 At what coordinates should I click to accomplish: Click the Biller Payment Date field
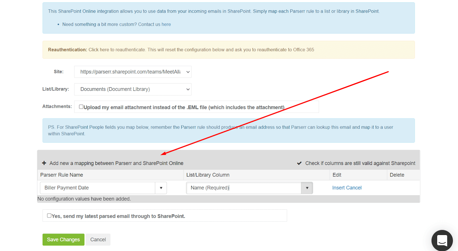[x=98, y=188]
